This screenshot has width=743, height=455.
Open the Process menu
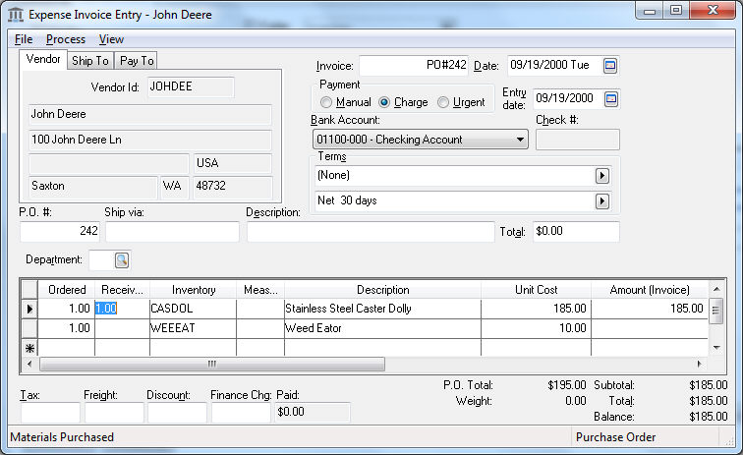point(66,39)
